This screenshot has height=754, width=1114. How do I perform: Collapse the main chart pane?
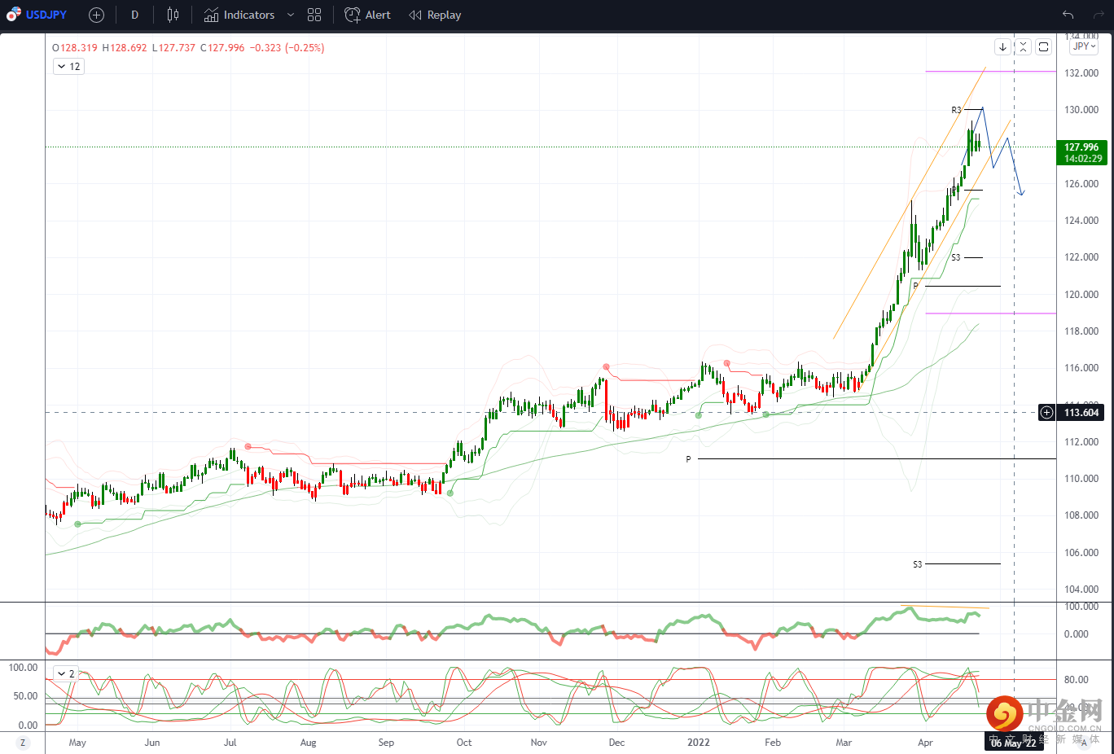point(1023,47)
